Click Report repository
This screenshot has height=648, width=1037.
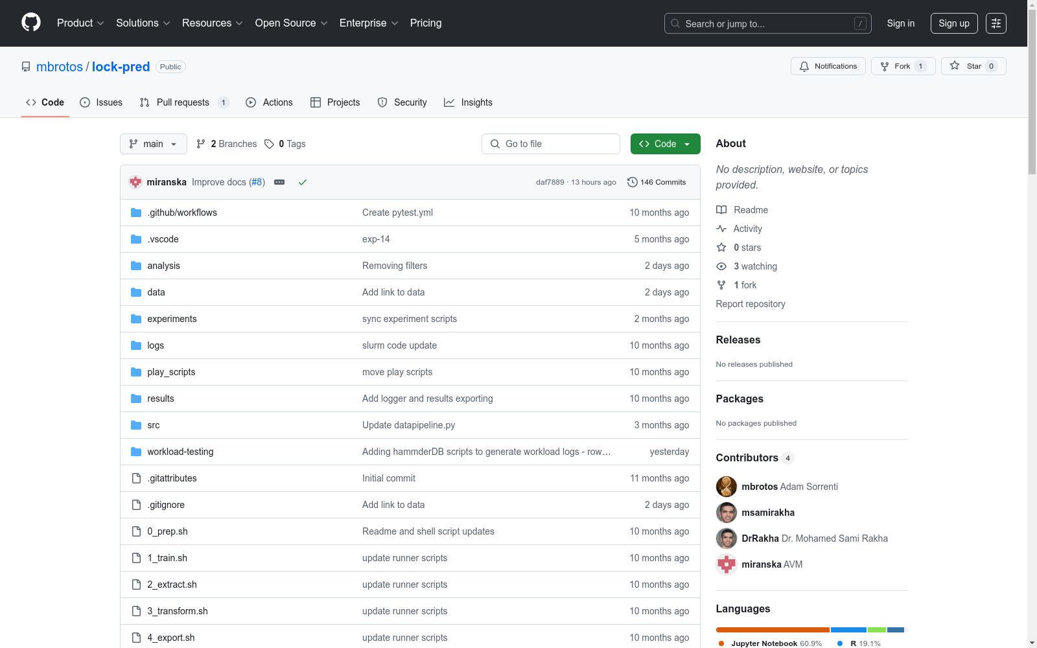coord(751,304)
